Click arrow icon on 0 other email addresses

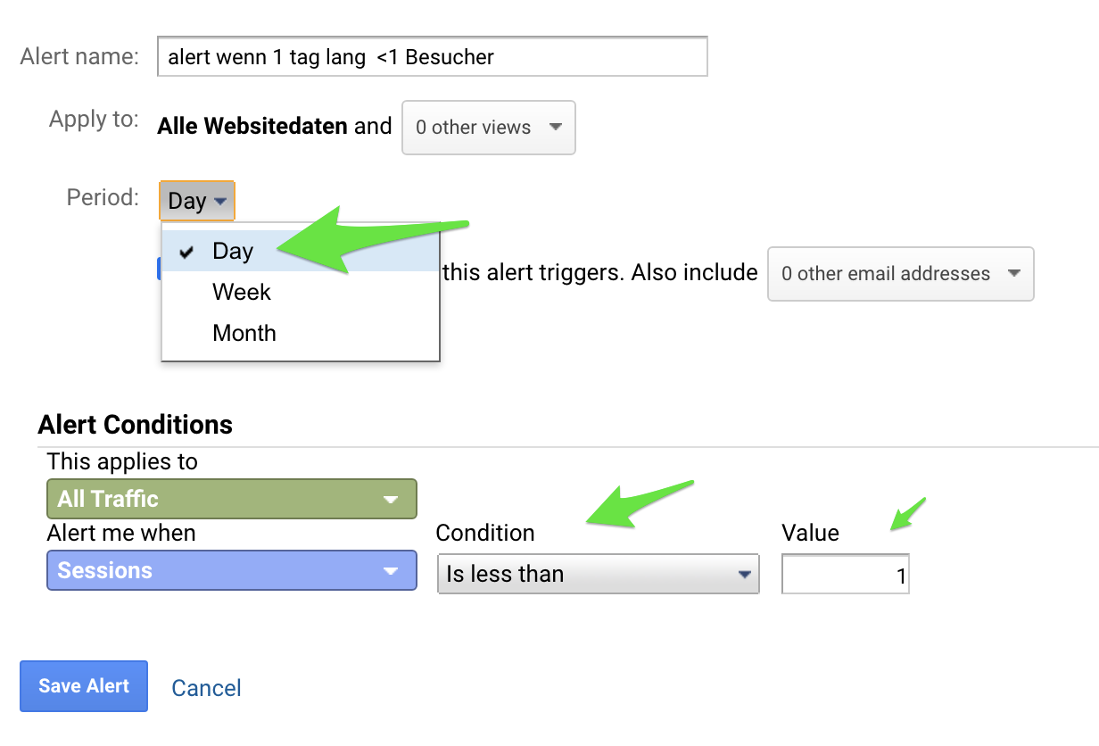[x=1013, y=274]
